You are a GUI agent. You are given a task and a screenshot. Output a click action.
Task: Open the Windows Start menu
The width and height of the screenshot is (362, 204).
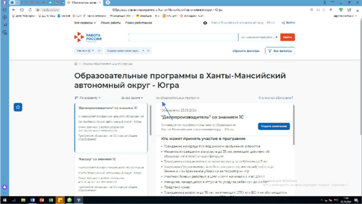point(5,200)
